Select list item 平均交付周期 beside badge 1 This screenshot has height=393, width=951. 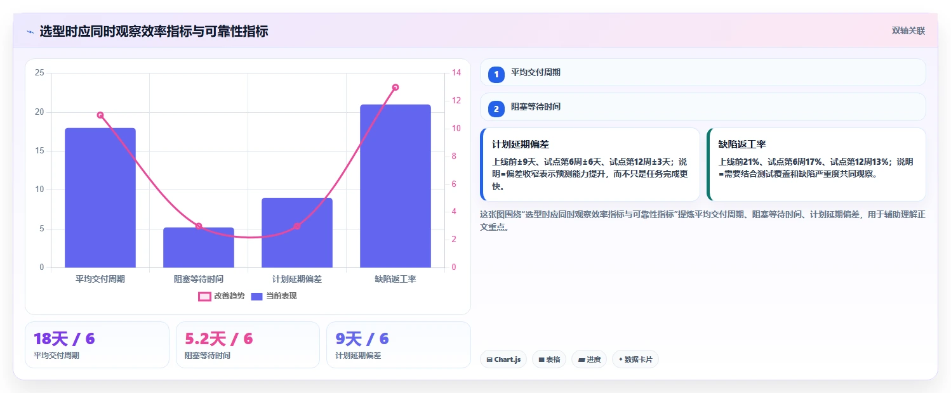tap(703, 72)
